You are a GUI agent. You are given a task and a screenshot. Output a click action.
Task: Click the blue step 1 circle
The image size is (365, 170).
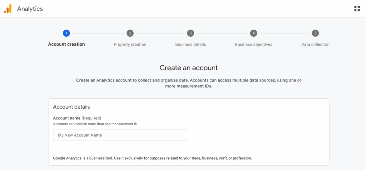[x=66, y=33]
